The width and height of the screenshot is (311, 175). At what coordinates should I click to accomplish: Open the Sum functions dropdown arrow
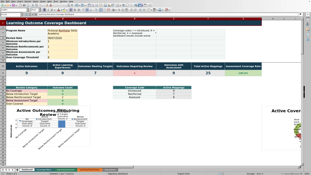pyautogui.click(x=33, y=15)
